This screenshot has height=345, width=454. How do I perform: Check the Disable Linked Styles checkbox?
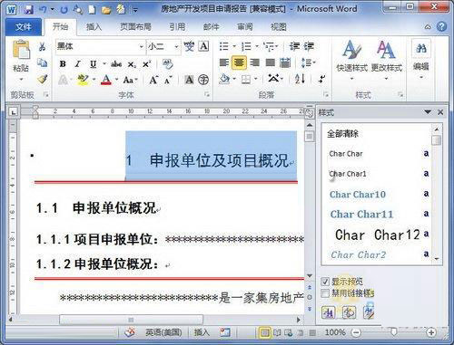point(325,293)
